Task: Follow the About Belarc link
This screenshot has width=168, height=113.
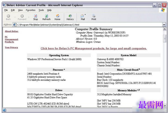Action: [12, 31]
